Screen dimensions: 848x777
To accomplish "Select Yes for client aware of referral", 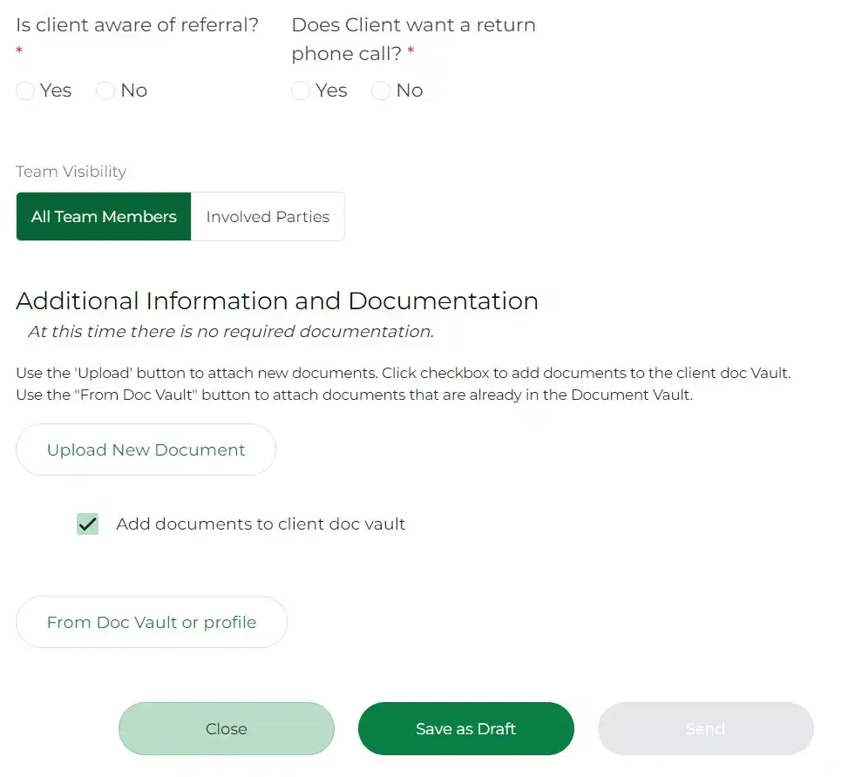I will tap(25, 91).
